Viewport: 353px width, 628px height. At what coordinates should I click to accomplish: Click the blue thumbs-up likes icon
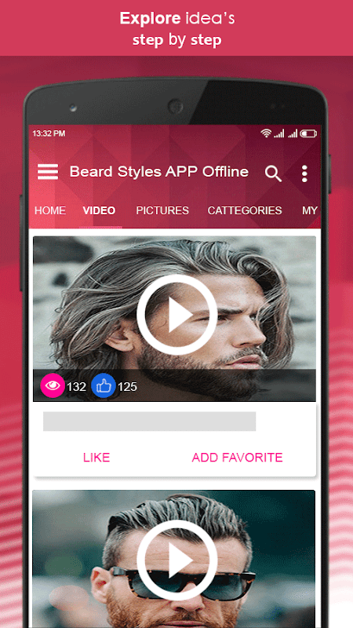[x=104, y=385]
